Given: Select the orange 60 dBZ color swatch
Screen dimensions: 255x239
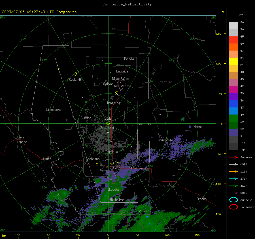Looking at the screenshot, I should point(233,47).
